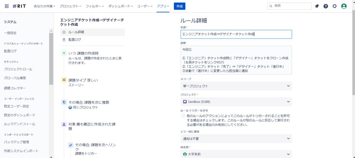Select the 課題タイプ 等しい ストーリー condition
This screenshot has width=355, height=158.
[92, 82]
